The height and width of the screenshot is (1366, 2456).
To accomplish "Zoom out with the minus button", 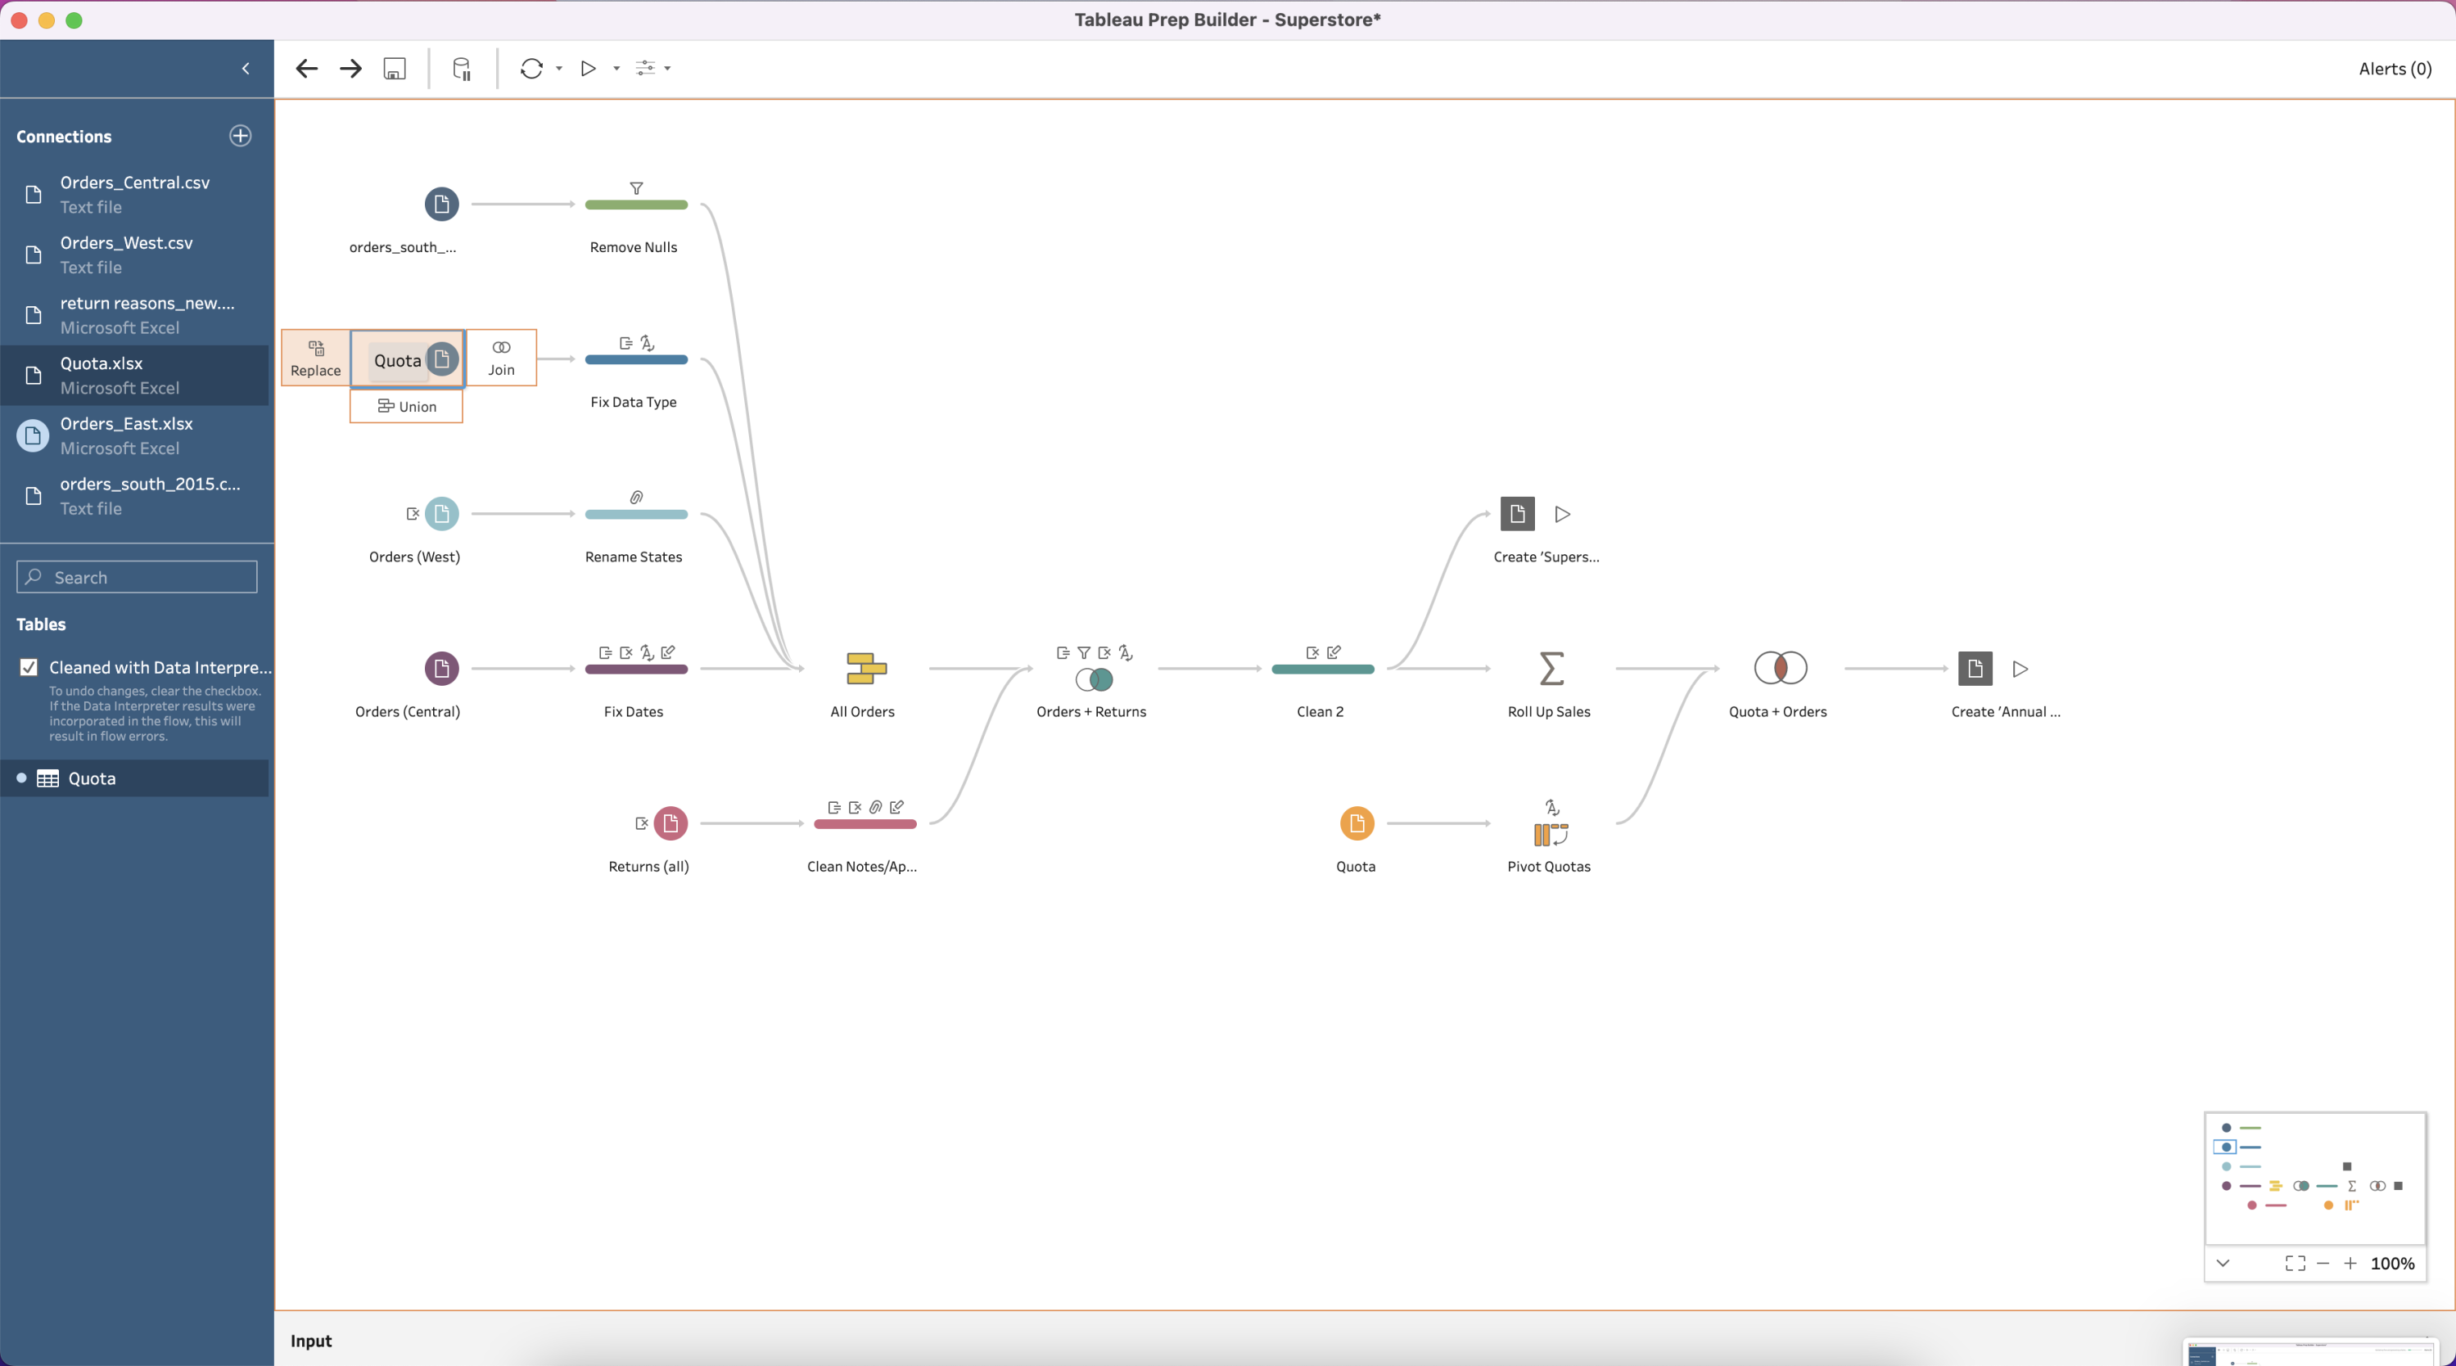I will coord(2323,1263).
